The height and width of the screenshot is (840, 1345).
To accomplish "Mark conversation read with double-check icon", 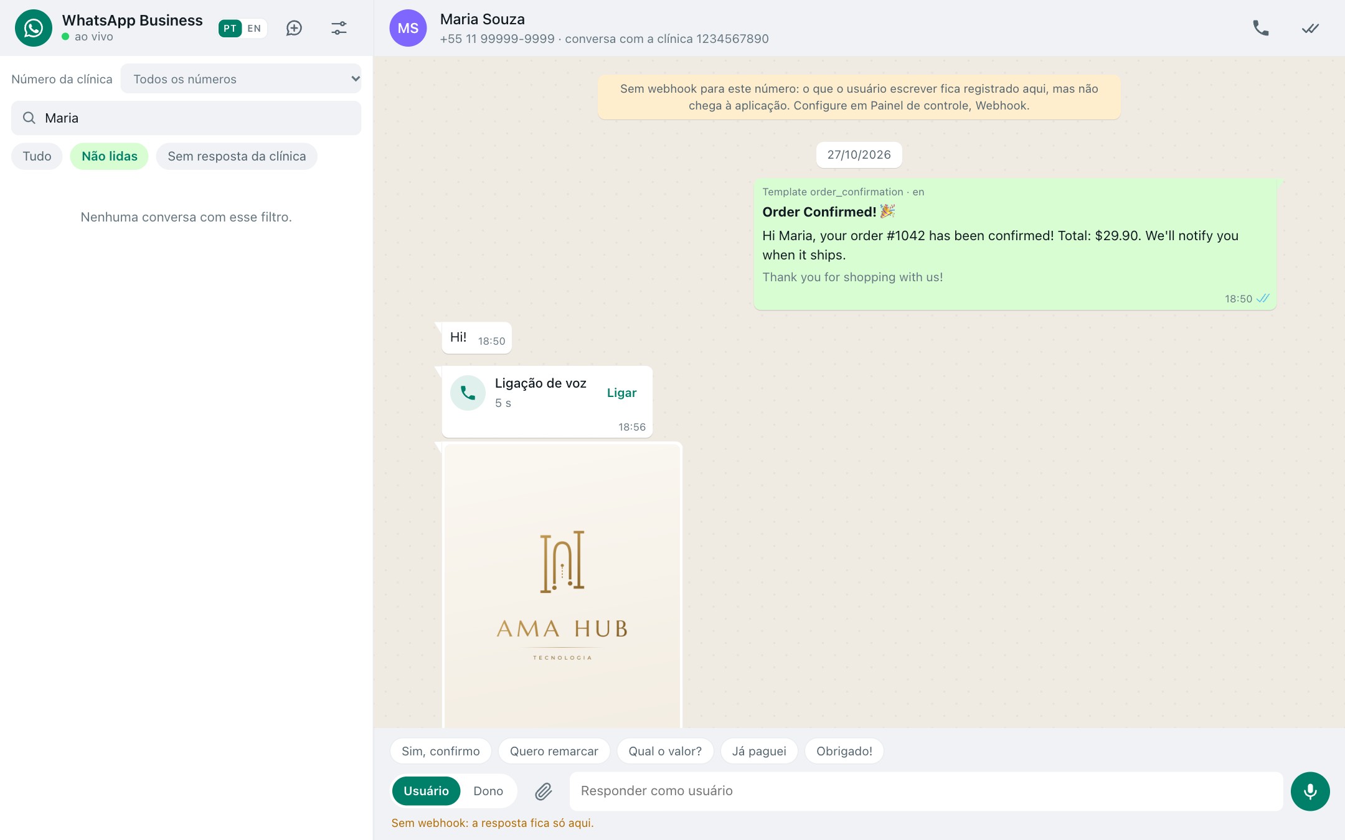I will tap(1310, 28).
